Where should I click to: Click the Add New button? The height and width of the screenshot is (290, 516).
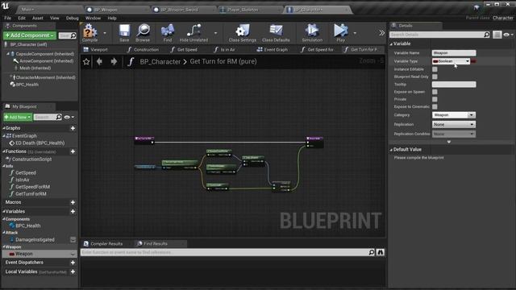(x=18, y=117)
